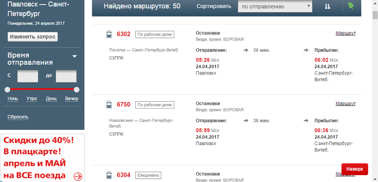Open 'Маршрут' link for train 6302
The width and height of the screenshot is (378, 182).
pos(345,33)
